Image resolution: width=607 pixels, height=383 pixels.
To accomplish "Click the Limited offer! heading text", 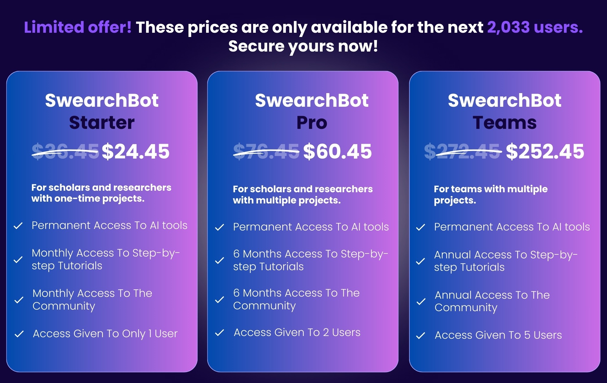I will (78, 27).
